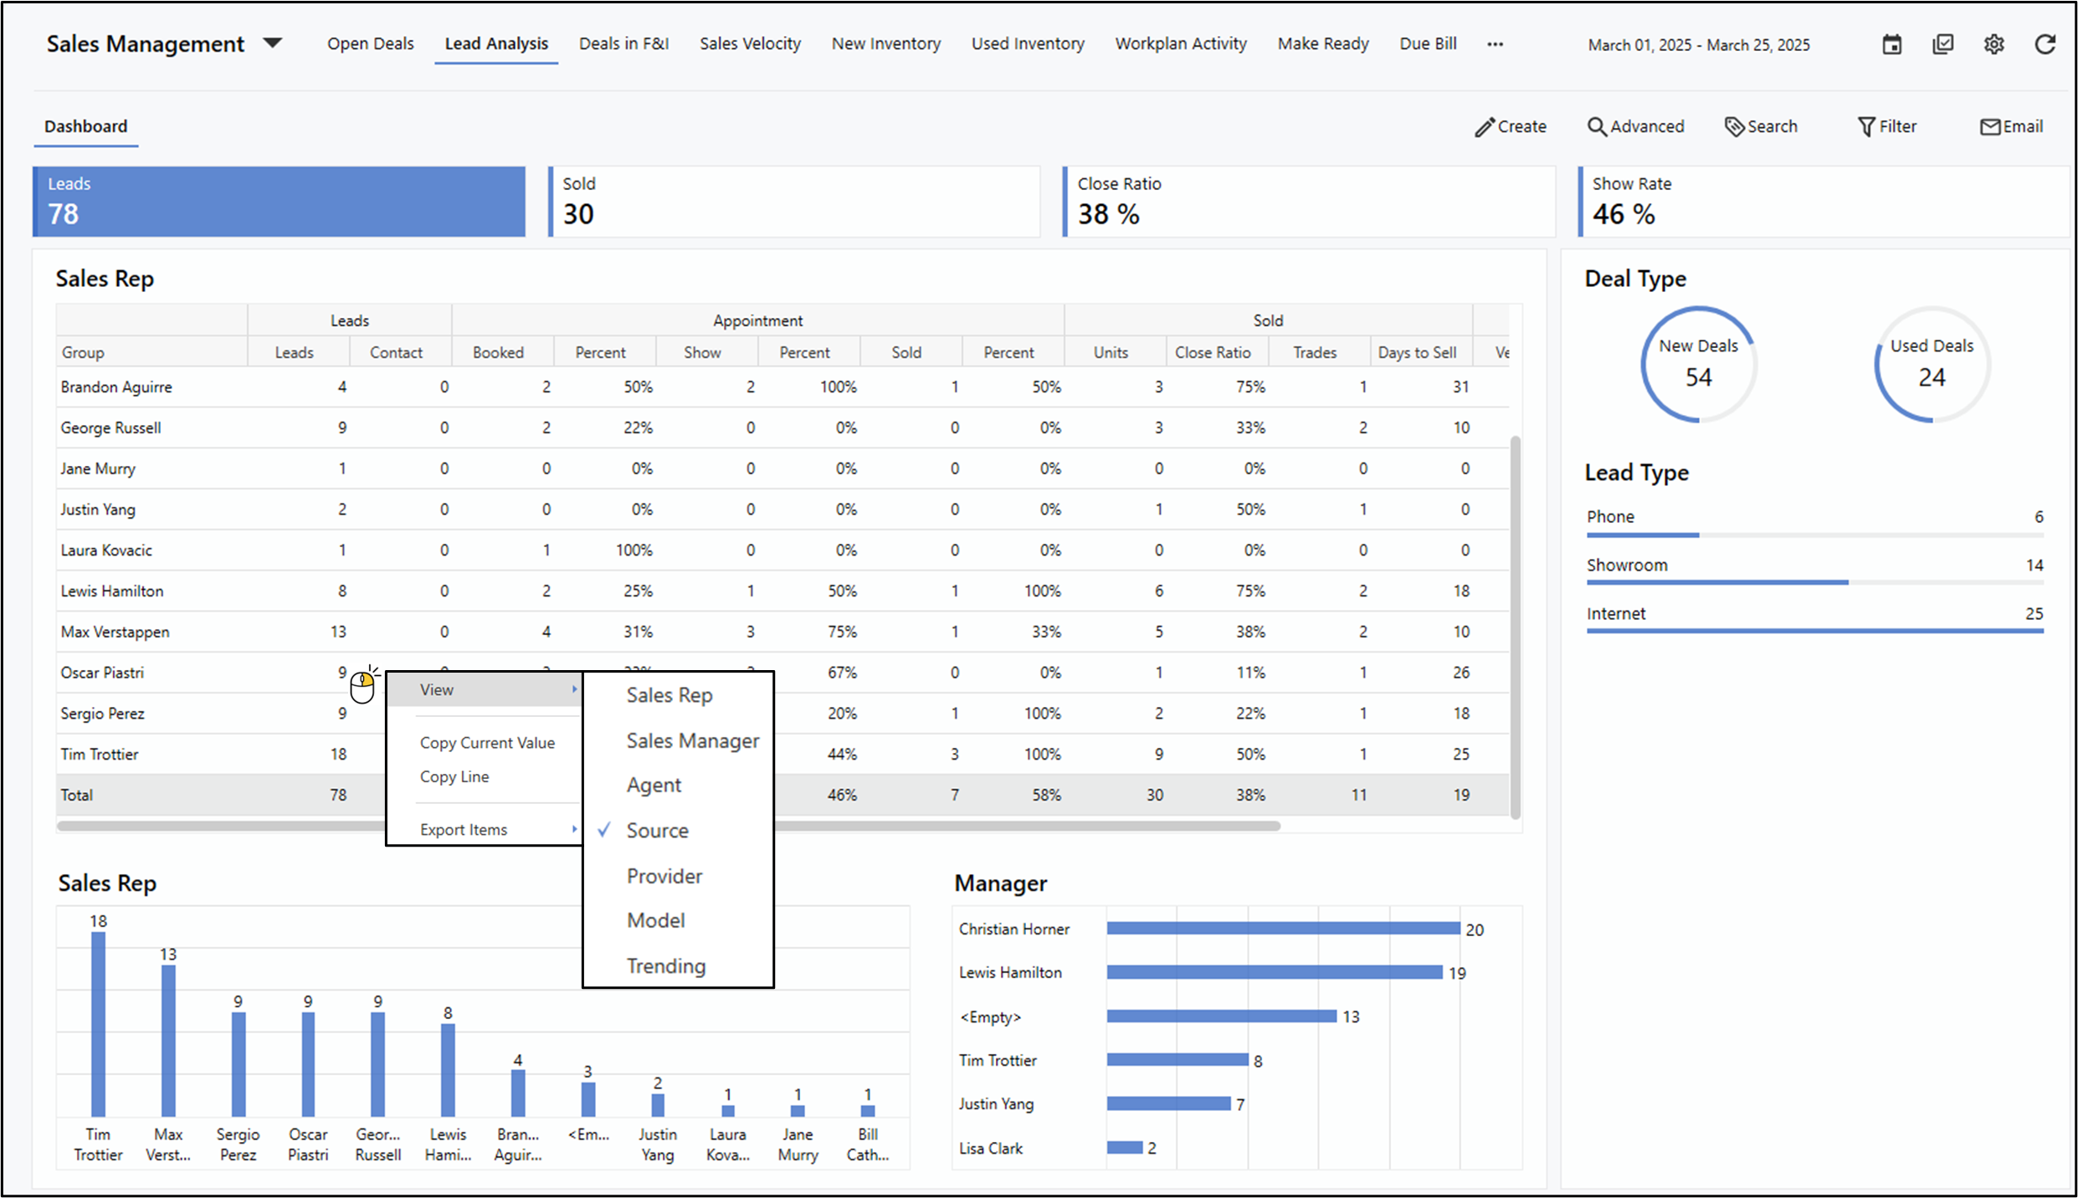Open the settings gear icon

click(x=1994, y=44)
